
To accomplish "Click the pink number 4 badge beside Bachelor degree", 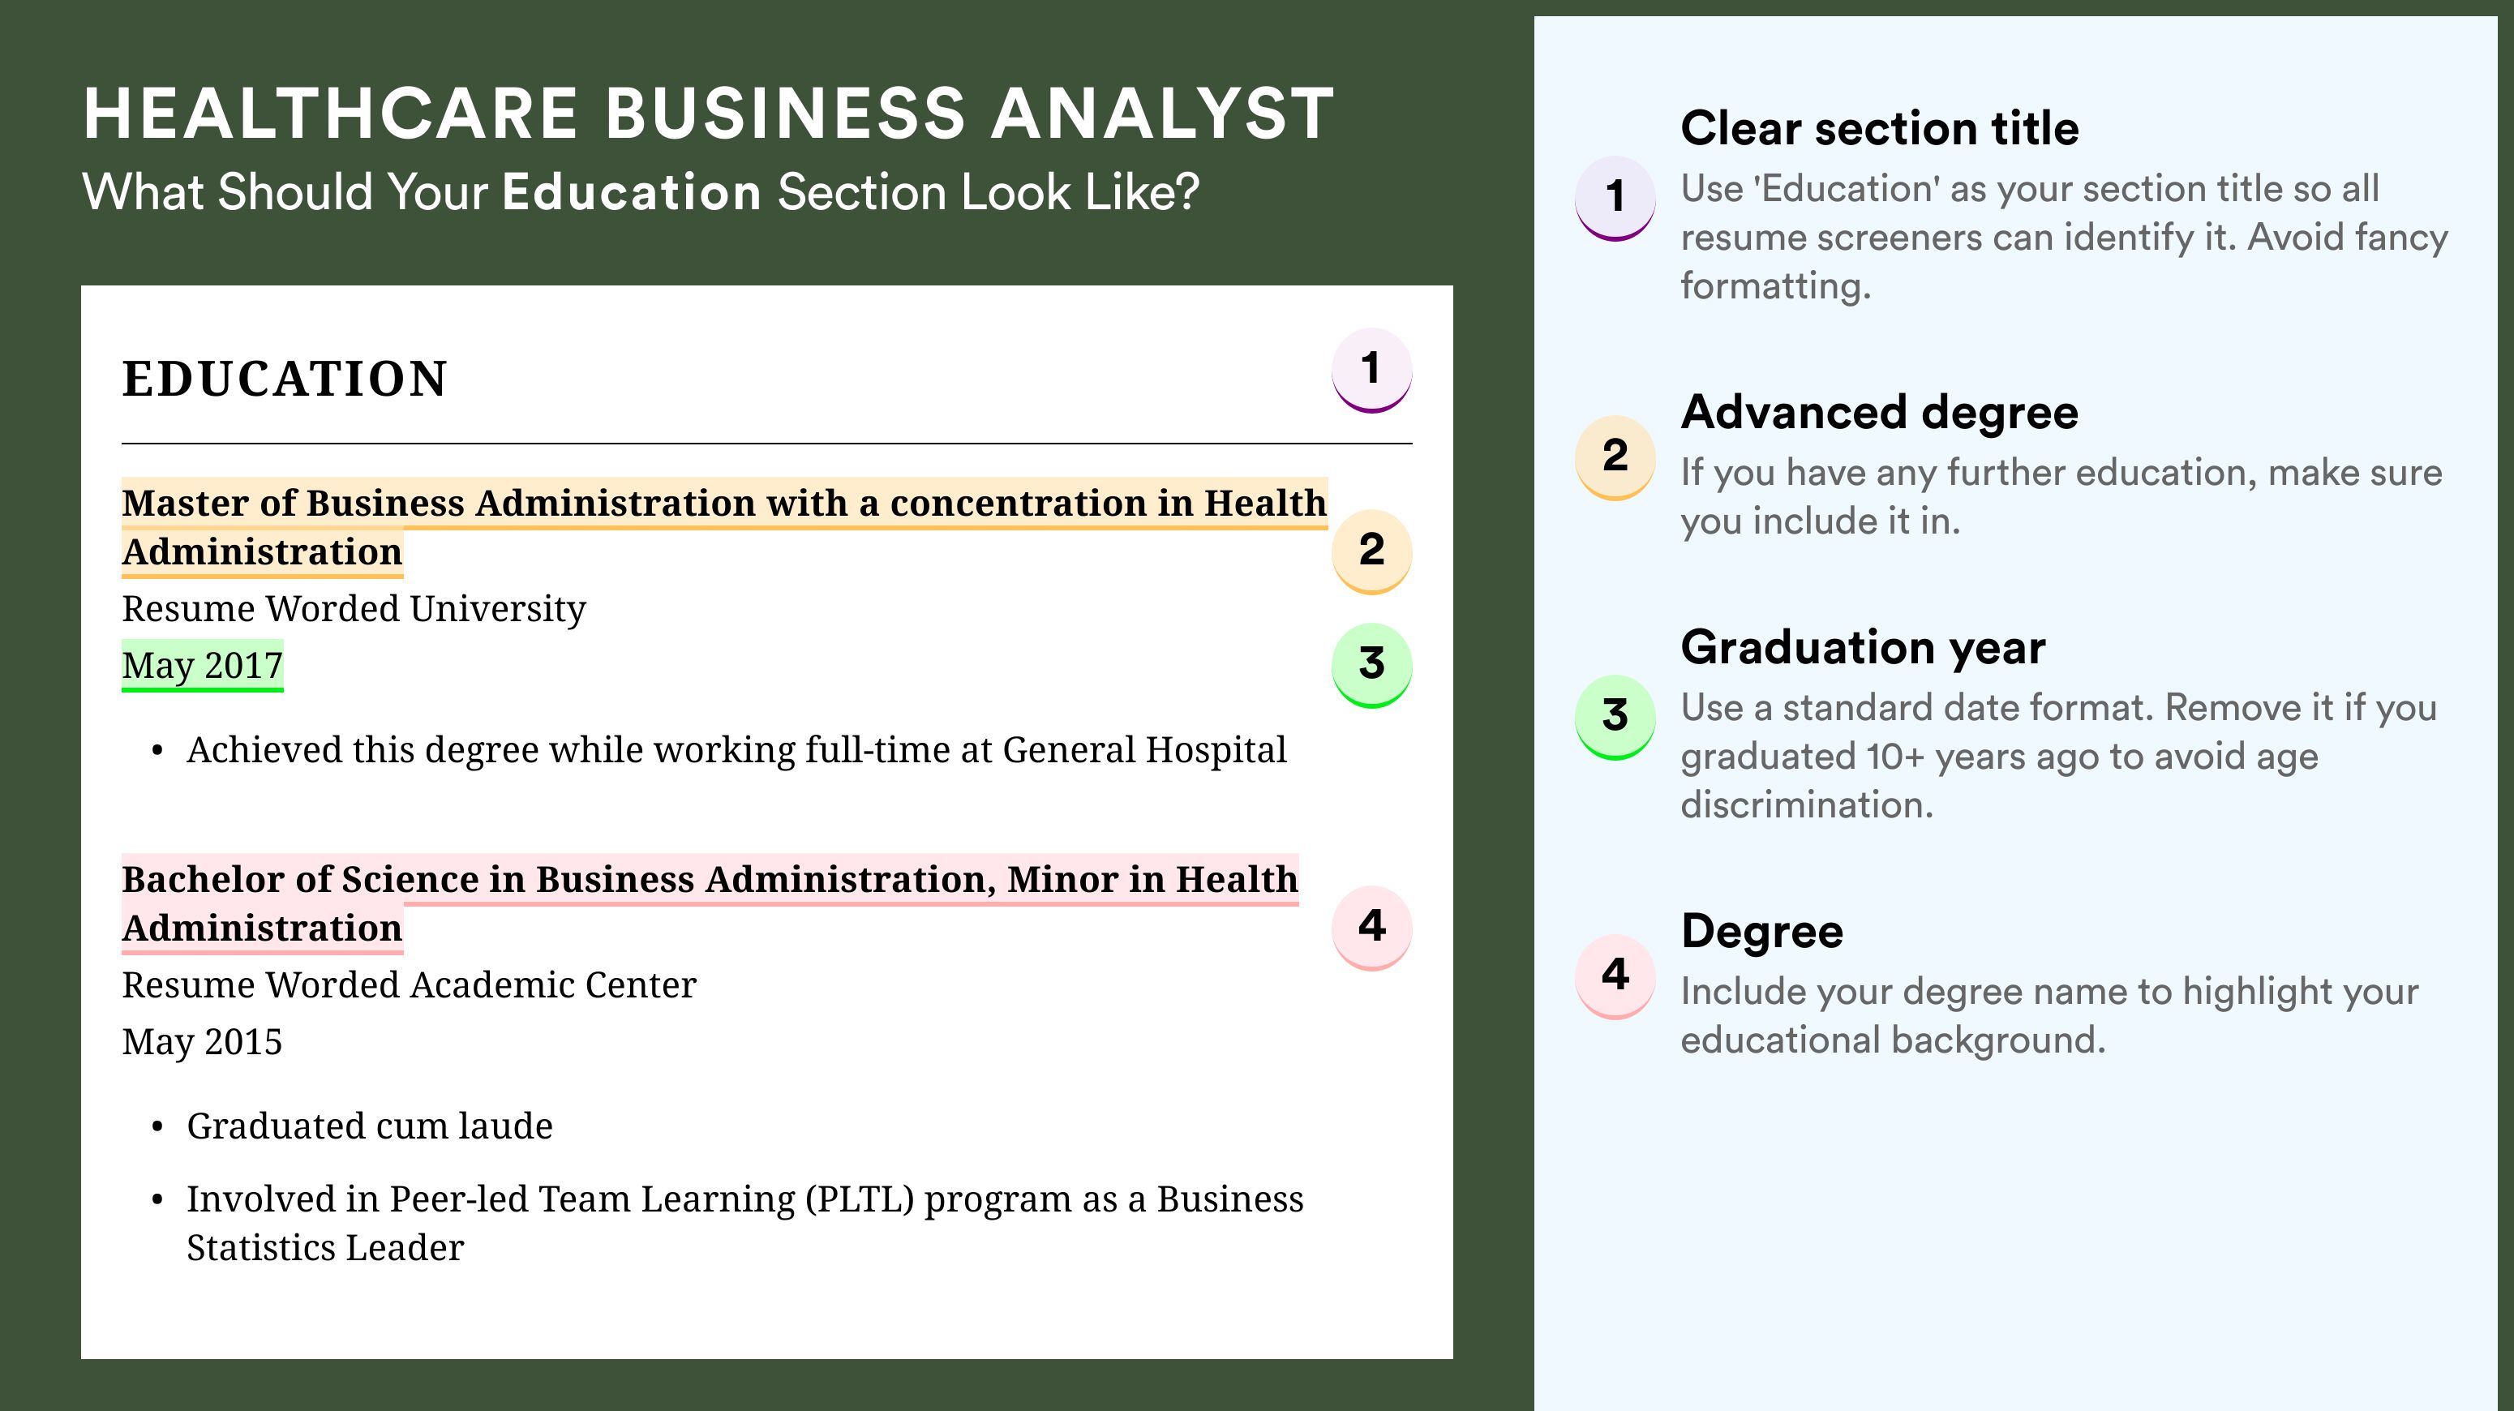I will tap(1371, 927).
